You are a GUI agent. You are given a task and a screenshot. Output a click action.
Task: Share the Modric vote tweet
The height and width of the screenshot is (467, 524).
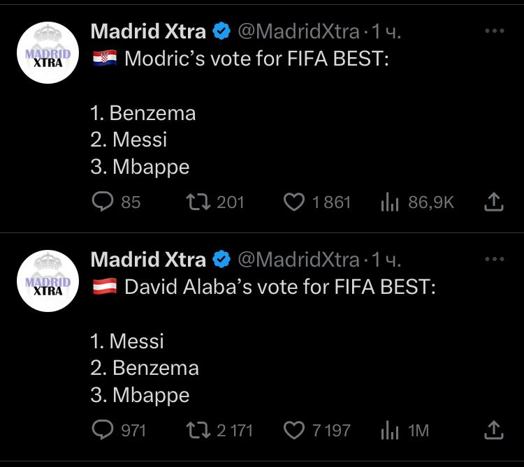click(493, 202)
